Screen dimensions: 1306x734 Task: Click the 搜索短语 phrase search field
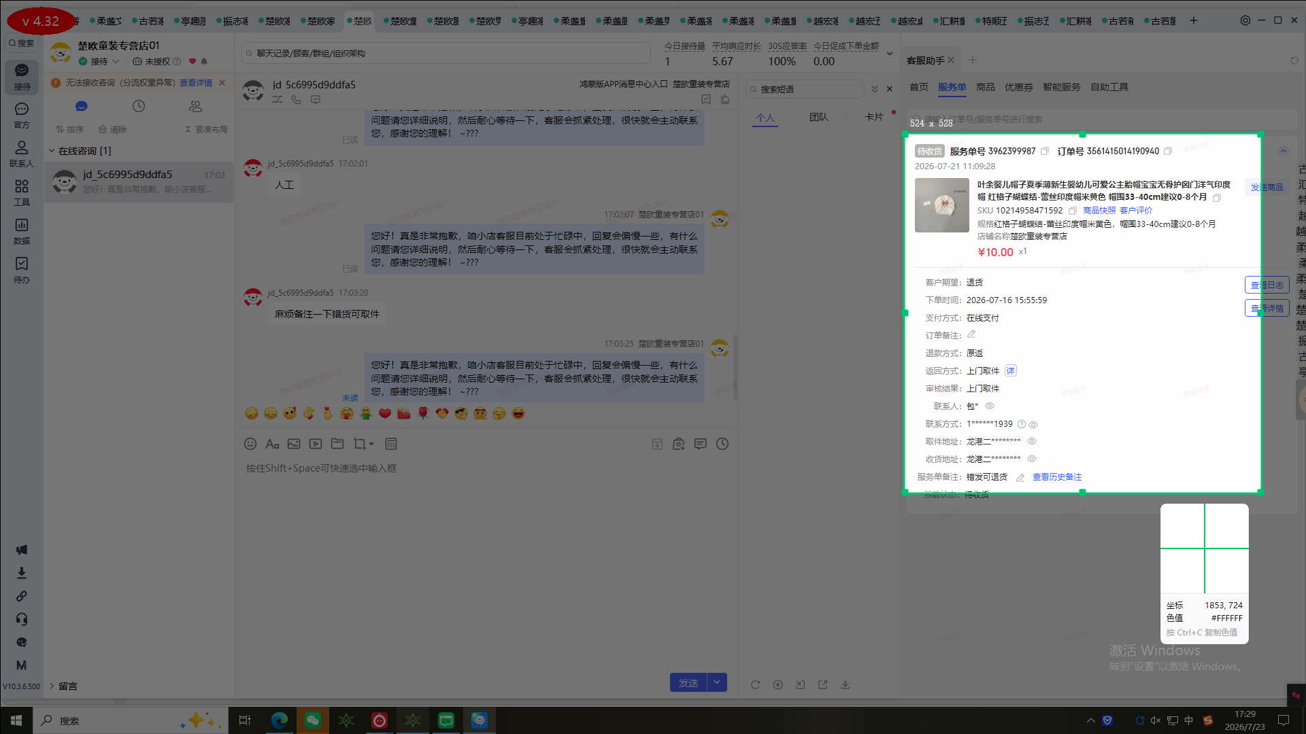point(805,89)
